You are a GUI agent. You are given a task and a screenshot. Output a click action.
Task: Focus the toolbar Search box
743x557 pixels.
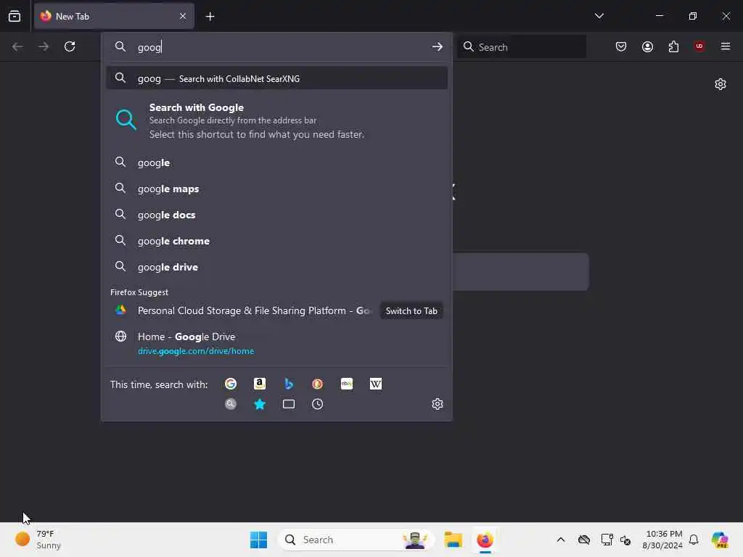(x=522, y=47)
